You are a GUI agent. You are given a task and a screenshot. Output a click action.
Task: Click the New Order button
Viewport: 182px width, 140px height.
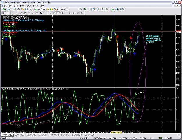click(40, 9)
